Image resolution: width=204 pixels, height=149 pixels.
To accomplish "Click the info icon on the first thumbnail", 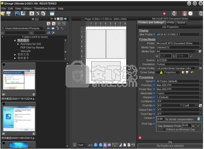I will tap(4, 95).
